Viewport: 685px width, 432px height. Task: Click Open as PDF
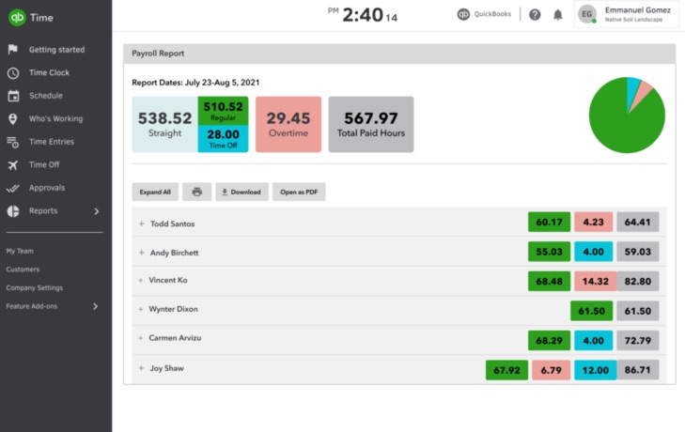299,192
